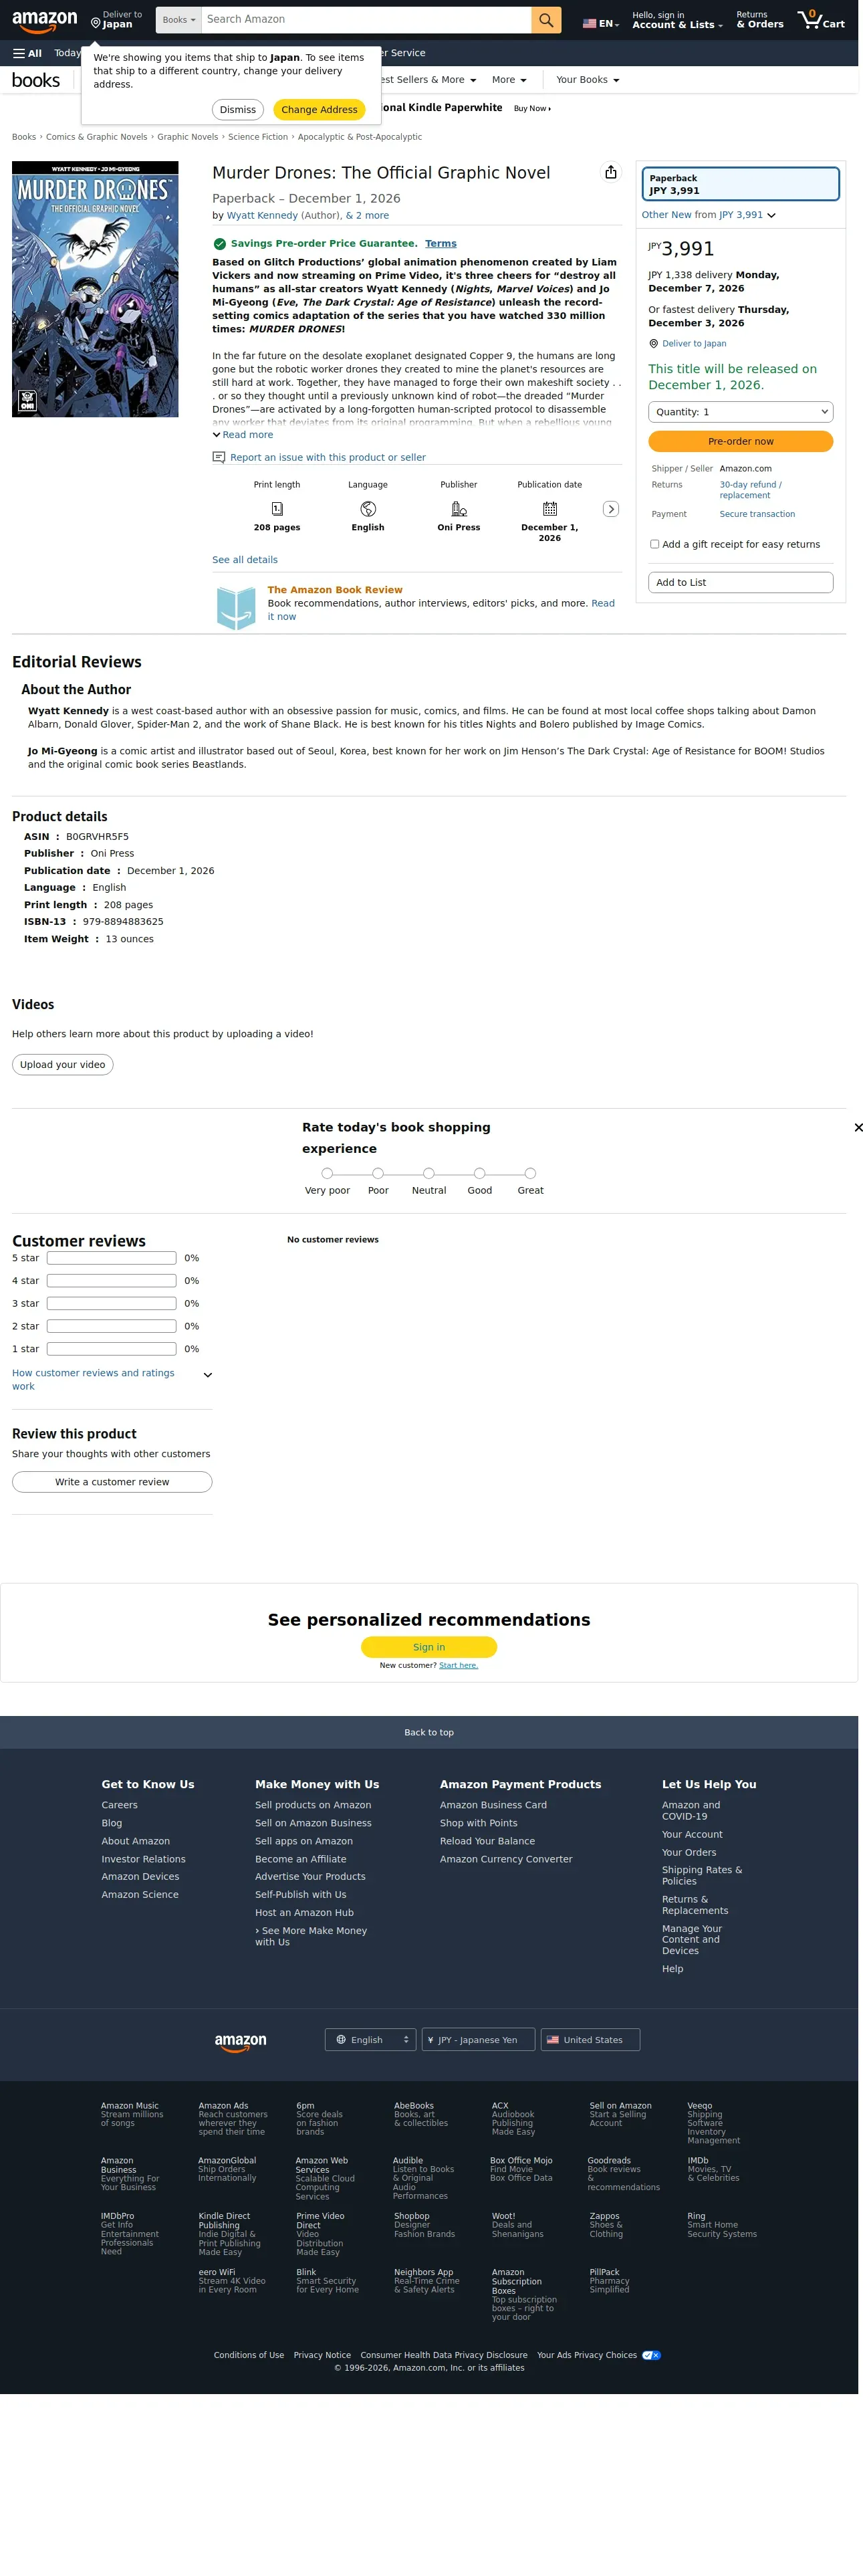The height and width of the screenshot is (2576, 863).
Task: Dismiss the delivery address popup
Action: (238, 110)
